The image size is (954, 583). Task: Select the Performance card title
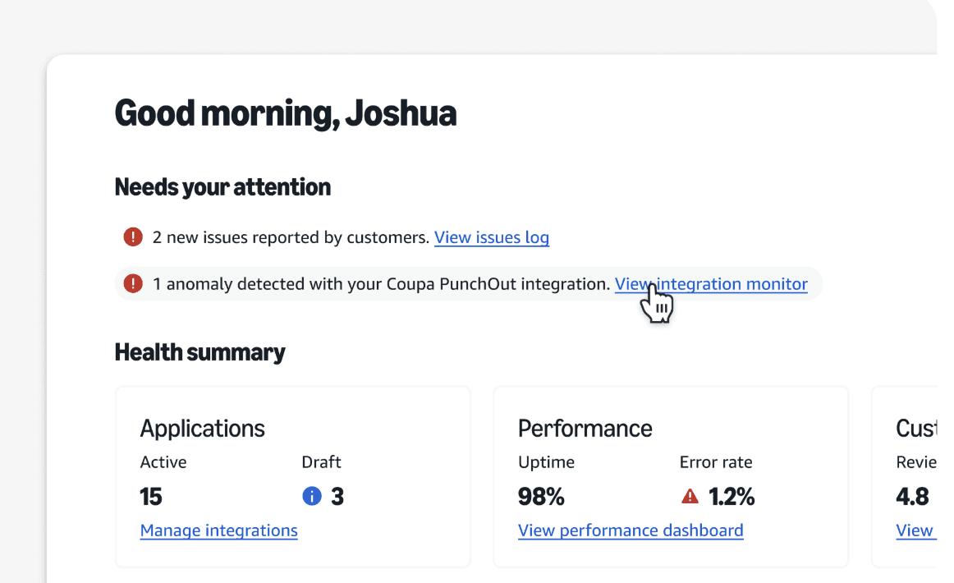pos(585,428)
